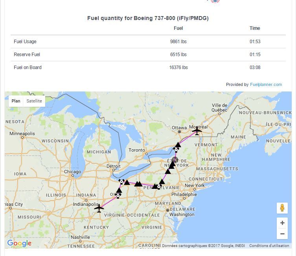Click the Reserve Fuel row
The width and height of the screenshot is (296, 256).
tap(148, 55)
